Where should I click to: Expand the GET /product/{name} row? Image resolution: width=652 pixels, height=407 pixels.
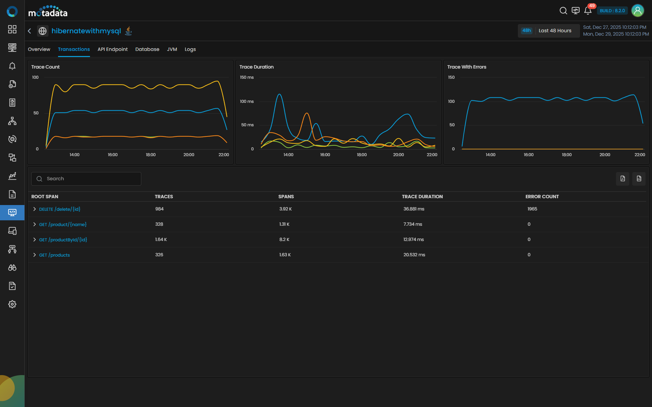pyautogui.click(x=34, y=224)
